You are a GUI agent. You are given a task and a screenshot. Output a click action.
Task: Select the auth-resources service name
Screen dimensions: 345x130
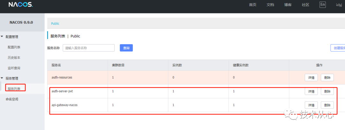(x=62, y=77)
